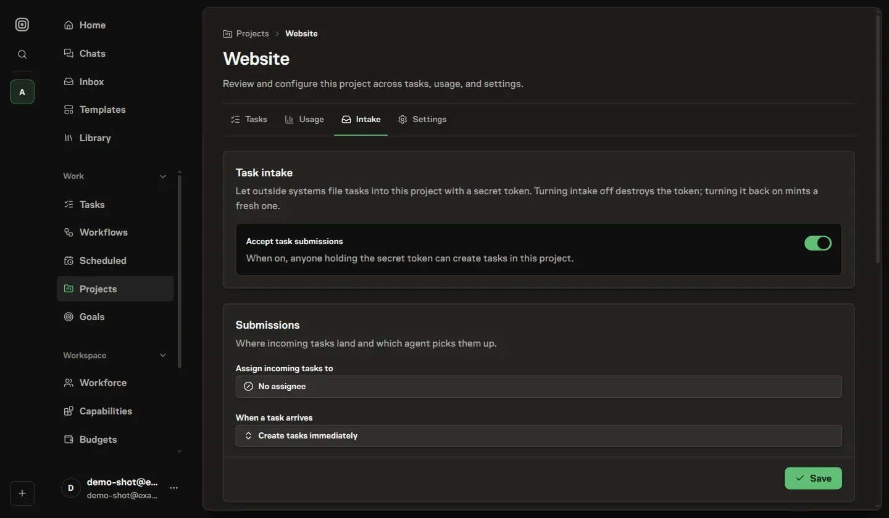Click the No assignee circle-slash icon
The height and width of the screenshot is (518, 889).
click(x=248, y=387)
